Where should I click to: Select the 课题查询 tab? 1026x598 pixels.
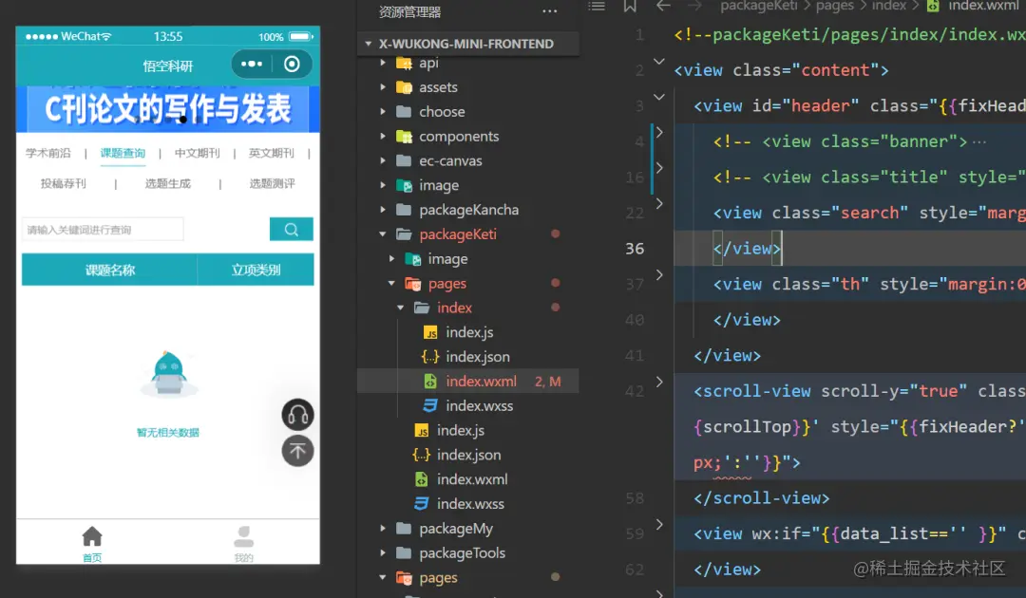pos(123,153)
